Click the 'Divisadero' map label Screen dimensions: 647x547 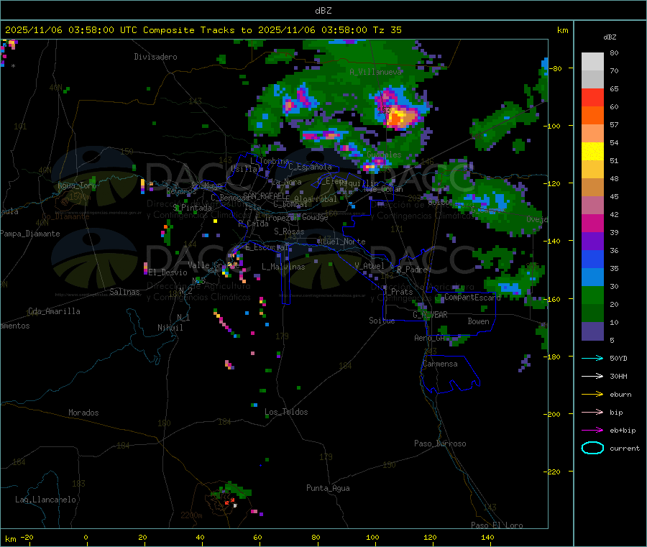[x=155, y=57]
